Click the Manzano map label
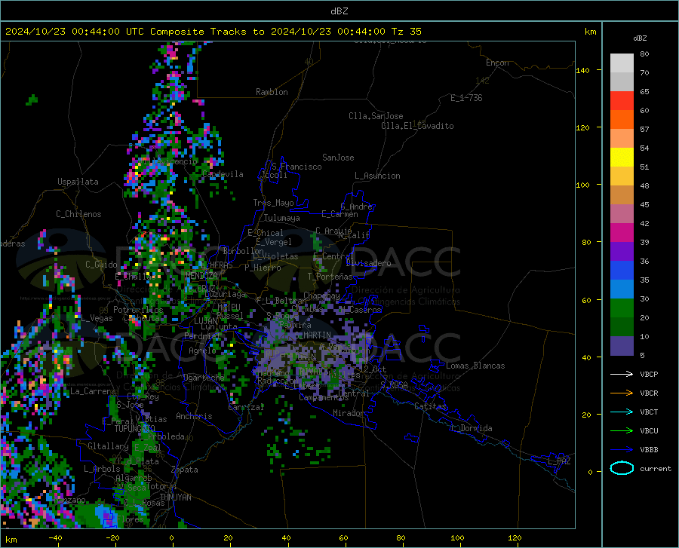Image resolution: width=679 pixels, height=548 pixels. [71, 500]
